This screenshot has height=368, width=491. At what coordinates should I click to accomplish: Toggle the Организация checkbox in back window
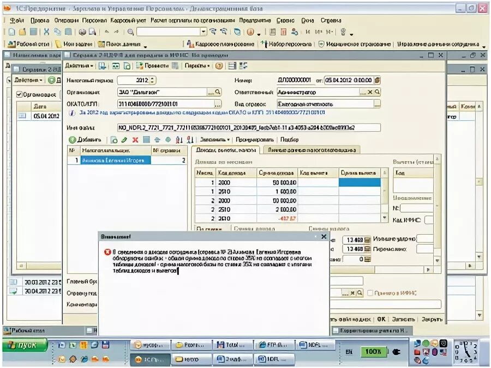click(19, 94)
